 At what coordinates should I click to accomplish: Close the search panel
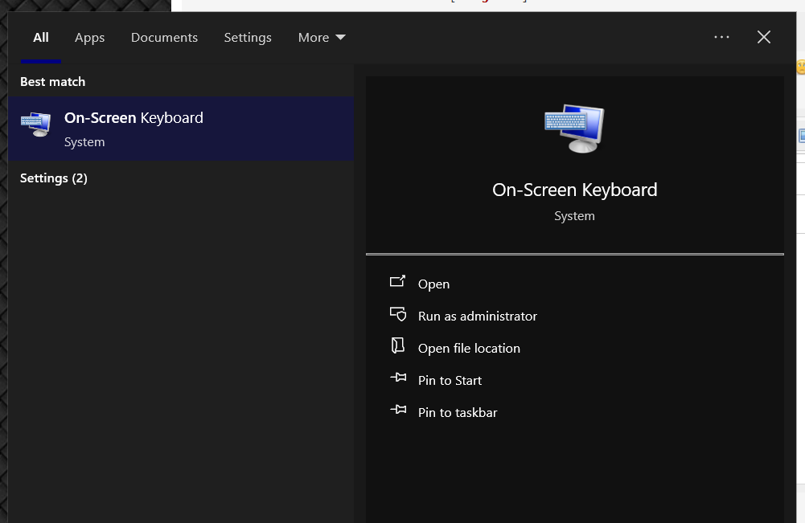[763, 37]
